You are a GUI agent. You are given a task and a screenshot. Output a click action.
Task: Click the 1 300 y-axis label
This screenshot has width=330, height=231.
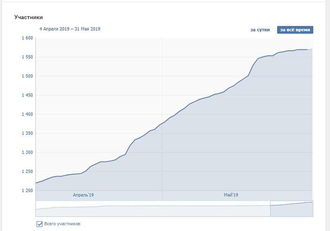[27, 153]
